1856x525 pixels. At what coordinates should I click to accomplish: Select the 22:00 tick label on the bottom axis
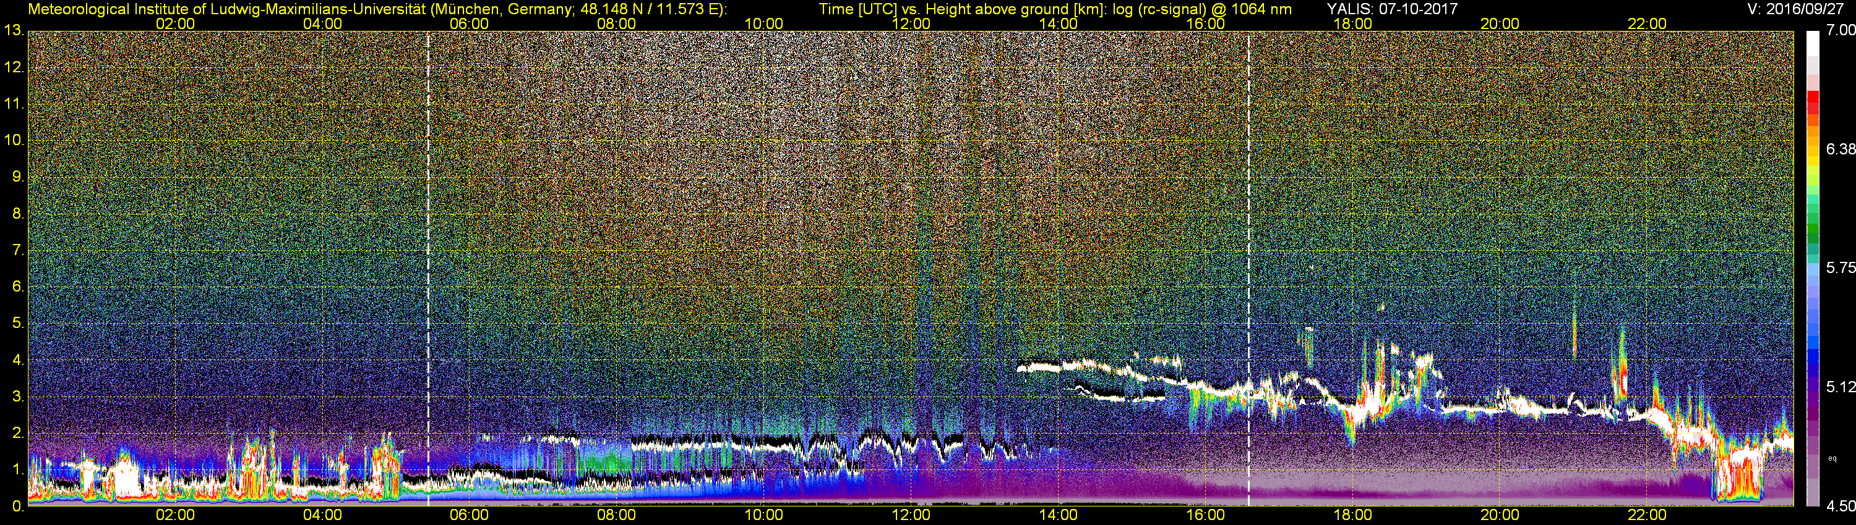(1647, 516)
